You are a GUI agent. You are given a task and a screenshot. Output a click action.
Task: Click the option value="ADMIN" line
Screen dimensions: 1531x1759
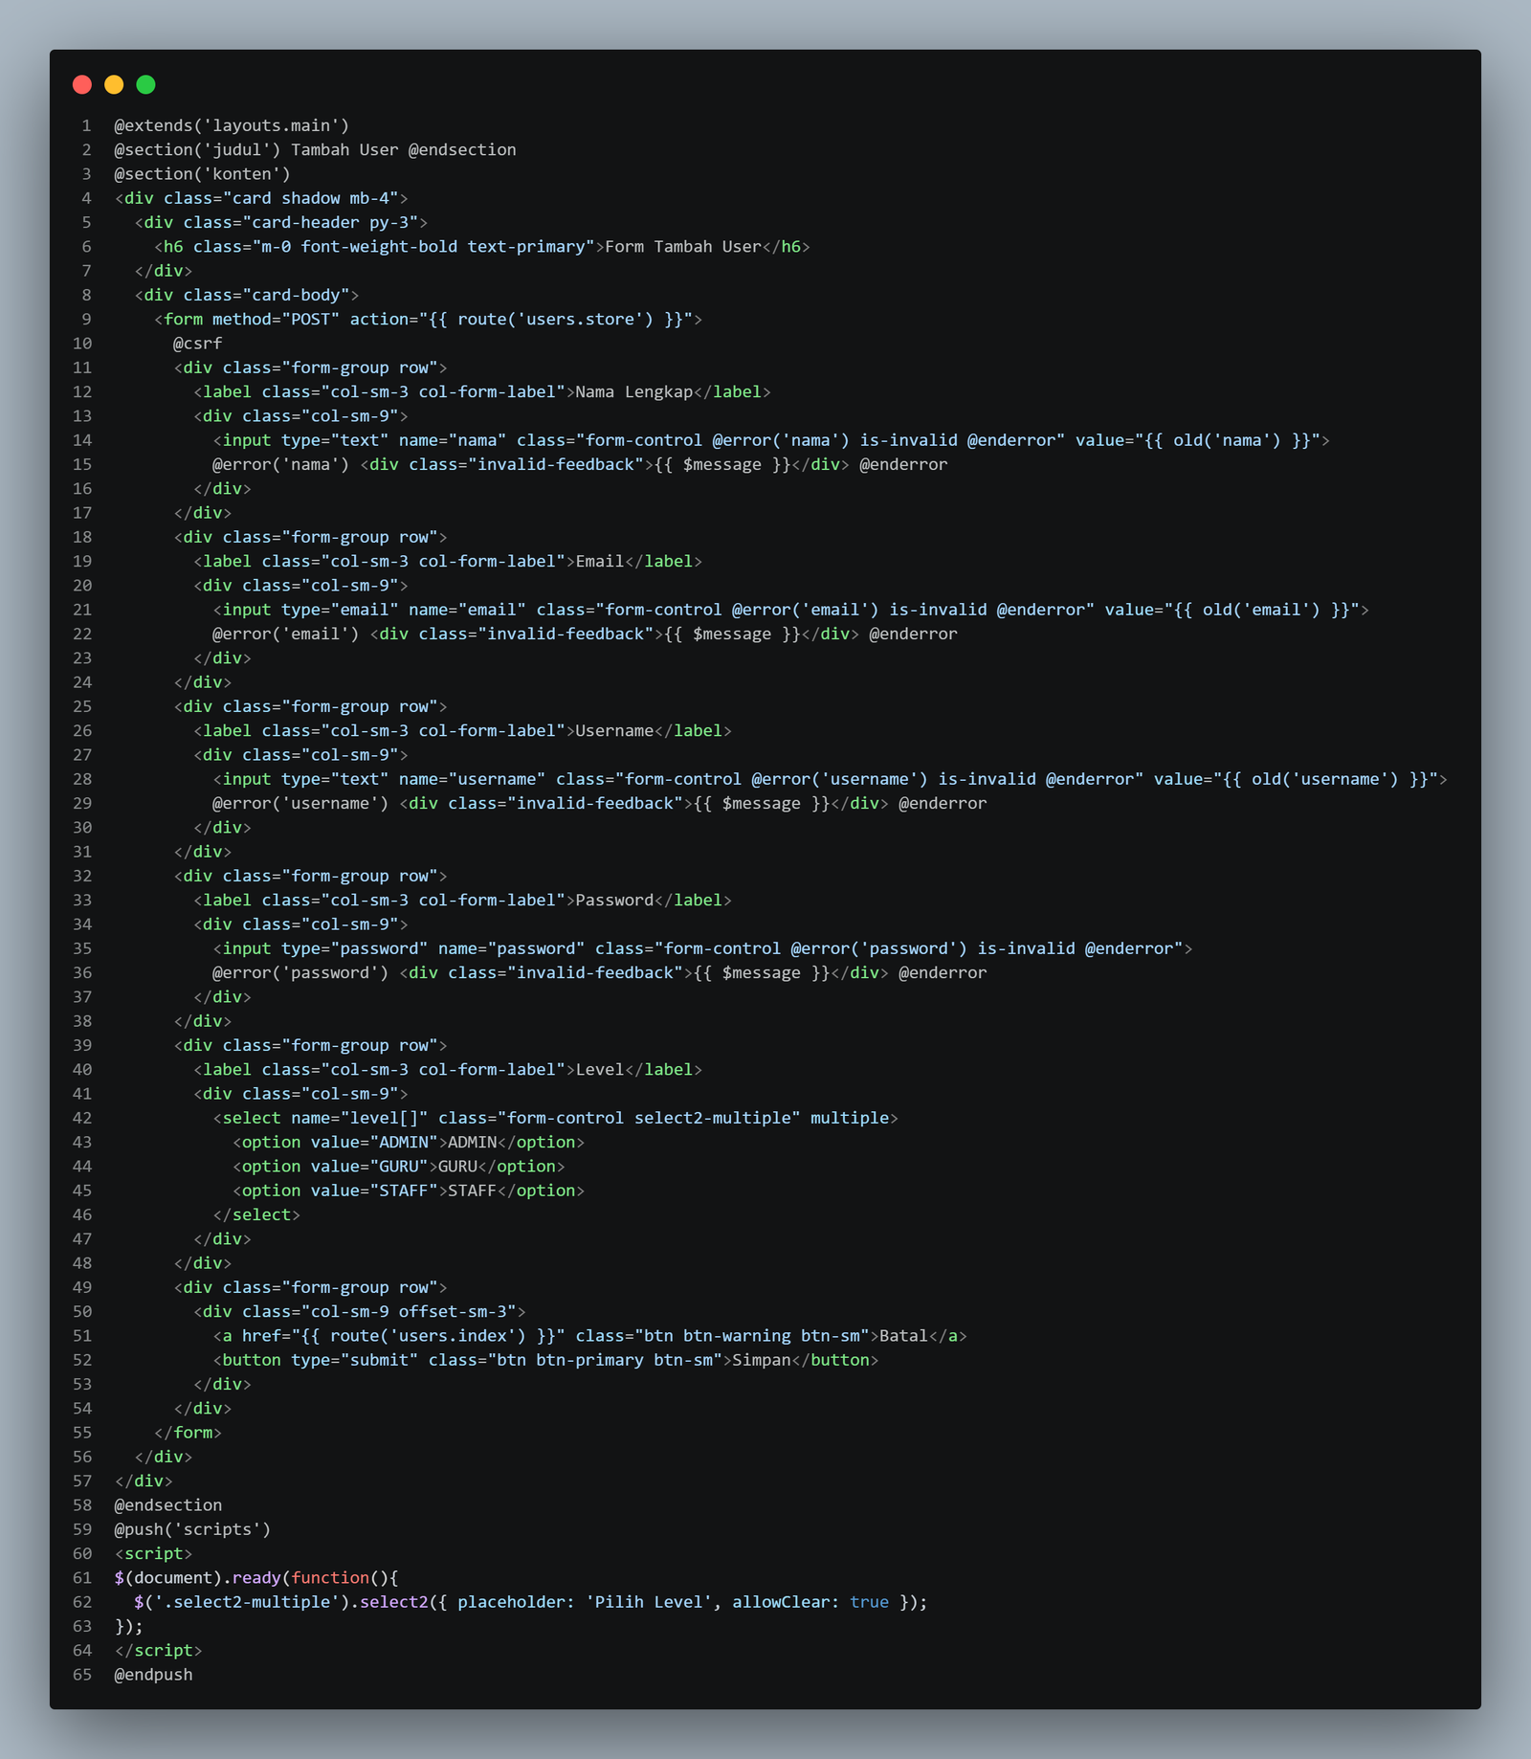(409, 1142)
